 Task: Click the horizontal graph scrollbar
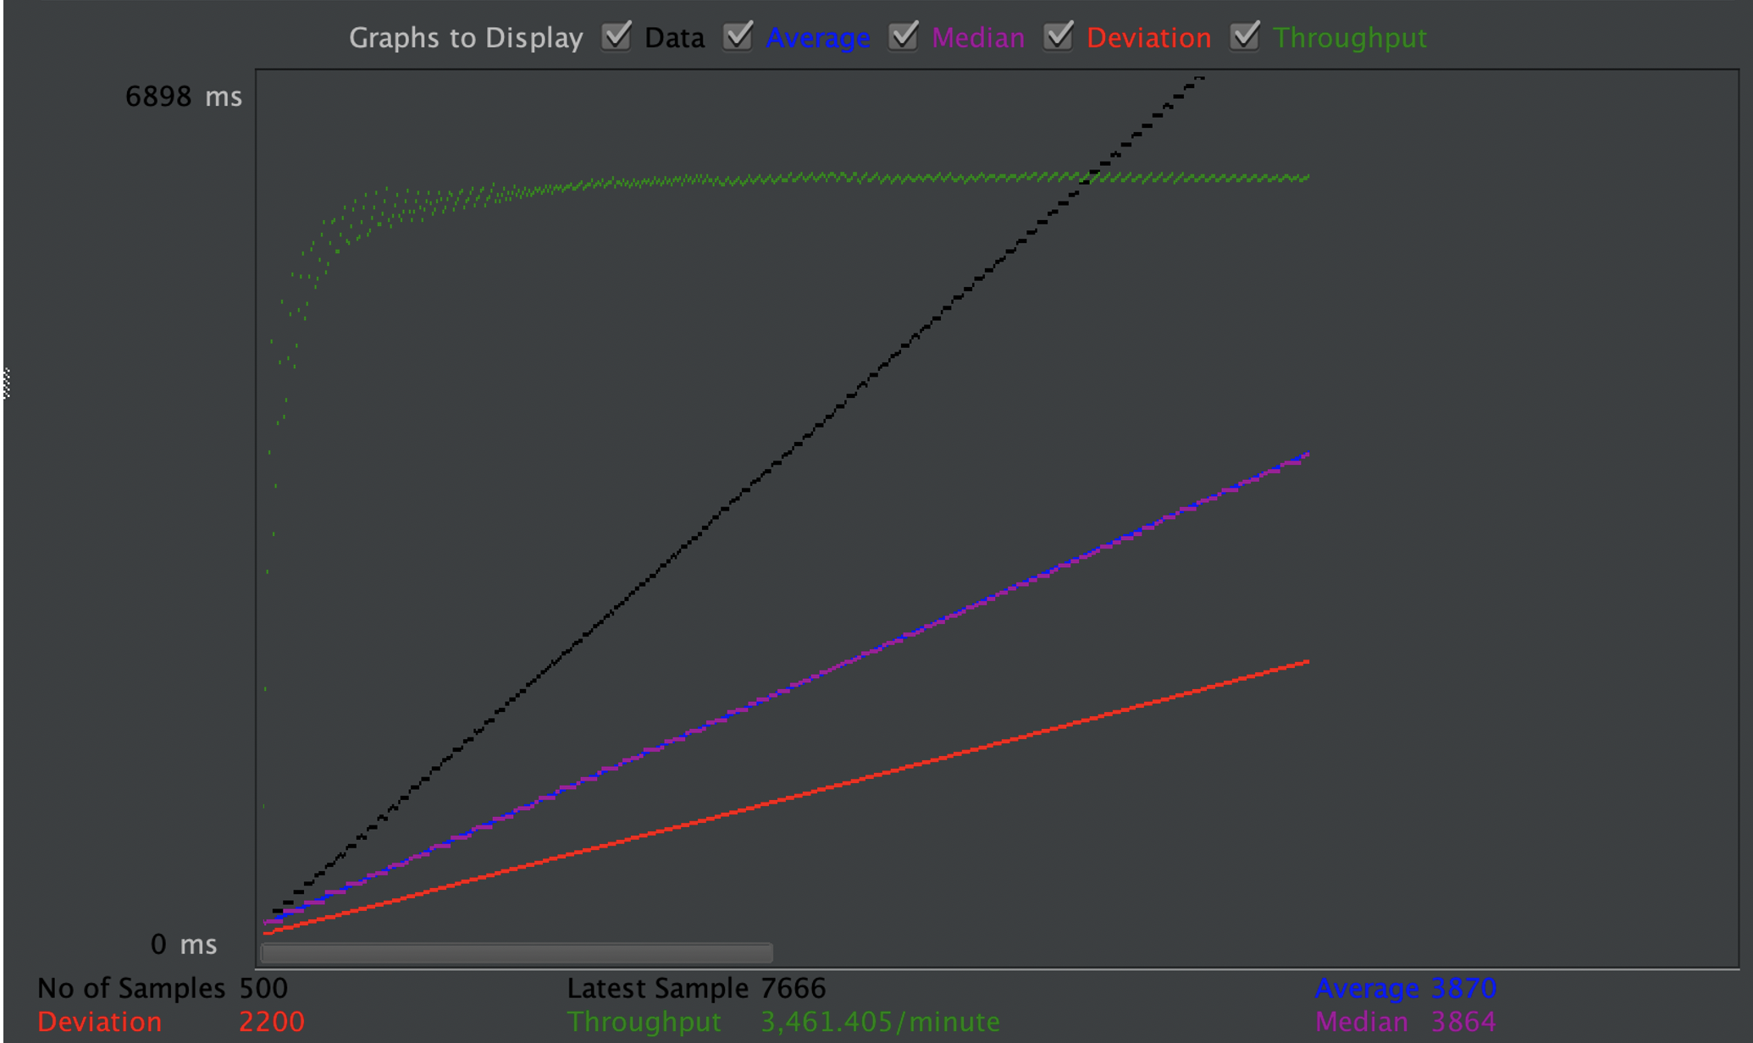point(517,953)
